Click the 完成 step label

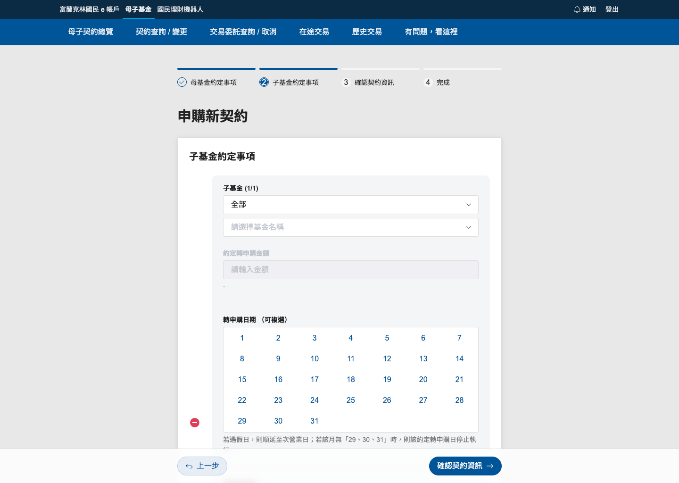tap(443, 83)
